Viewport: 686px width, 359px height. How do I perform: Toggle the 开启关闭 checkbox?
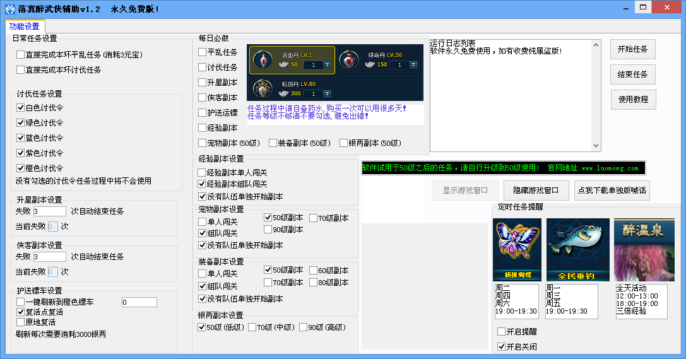pyautogui.click(x=501, y=347)
